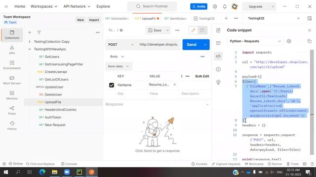Click the hamburger menu icon
Screen dimensions: 316x177
tap(6, 6)
